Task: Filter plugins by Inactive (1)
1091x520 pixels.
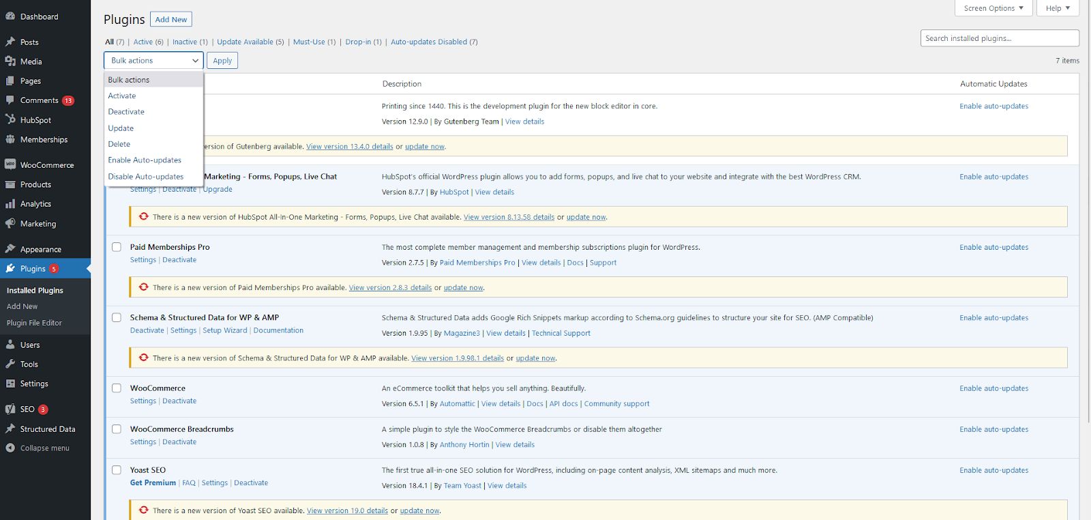Action: pyautogui.click(x=190, y=42)
